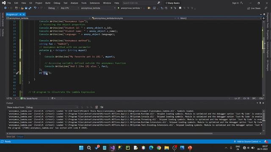Click the taskbar Search icon
The height and width of the screenshot is (152, 271).
point(89,148)
